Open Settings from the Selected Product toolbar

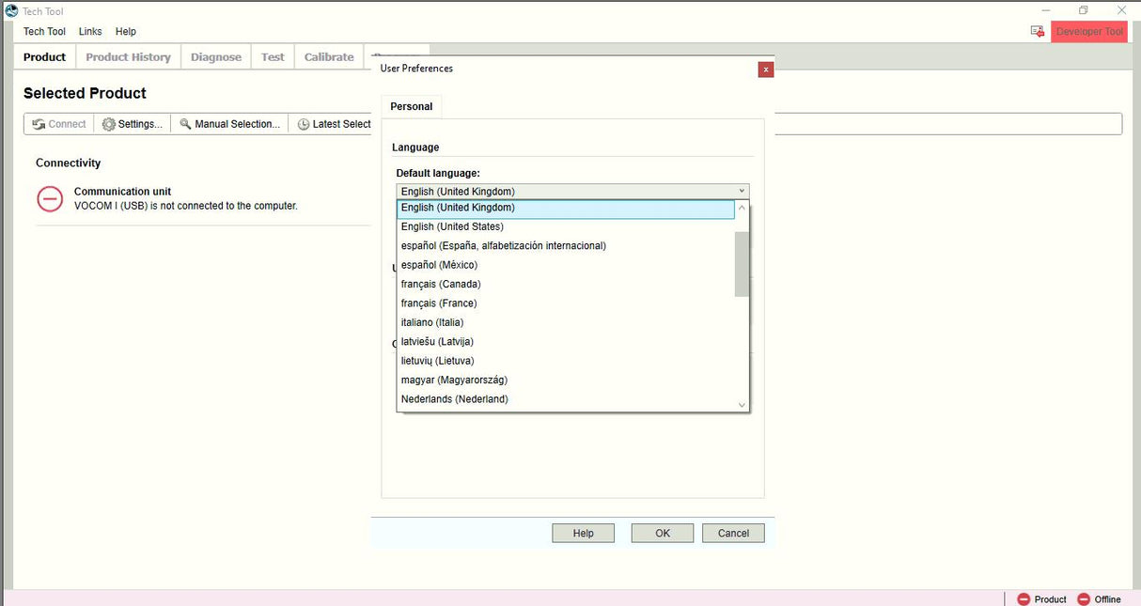(x=133, y=123)
